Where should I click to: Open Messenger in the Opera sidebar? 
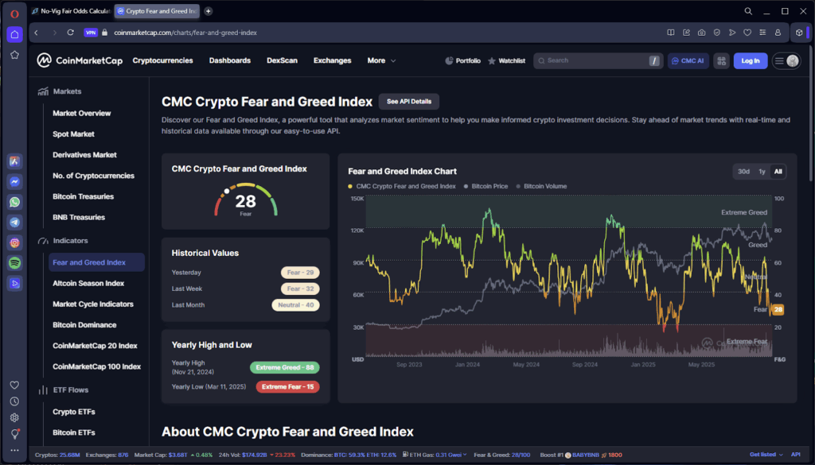14,182
